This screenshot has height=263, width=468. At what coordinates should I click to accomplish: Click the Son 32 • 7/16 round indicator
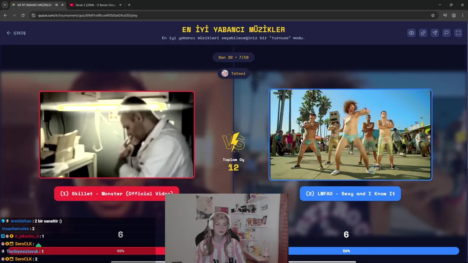point(233,57)
